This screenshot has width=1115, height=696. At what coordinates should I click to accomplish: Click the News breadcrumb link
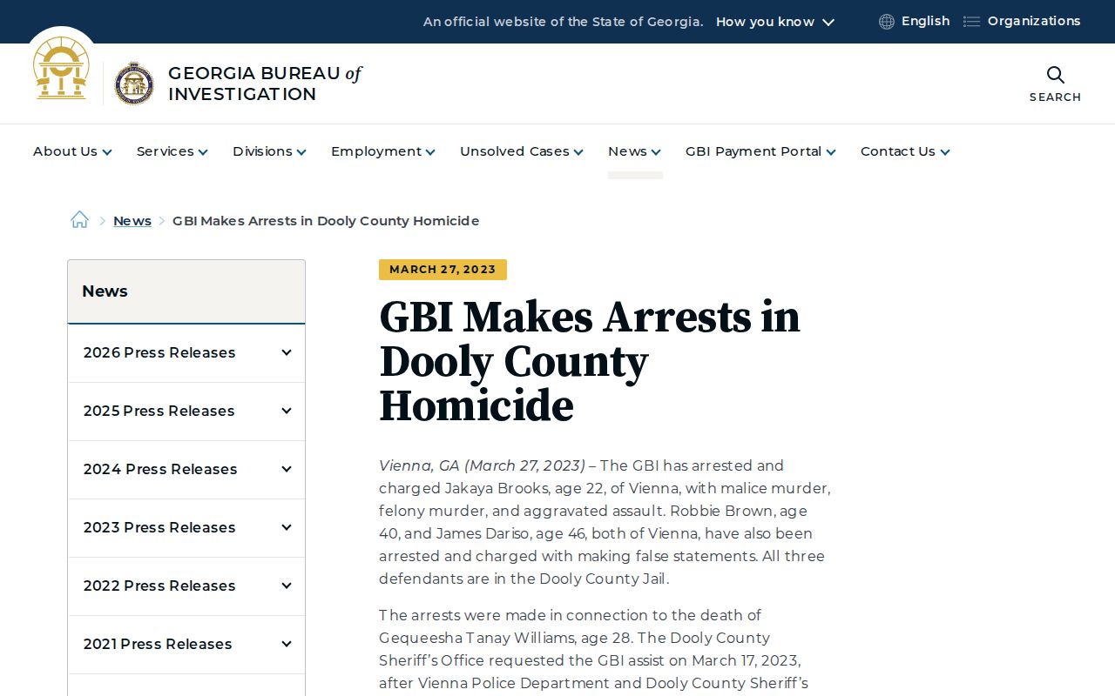tap(132, 221)
